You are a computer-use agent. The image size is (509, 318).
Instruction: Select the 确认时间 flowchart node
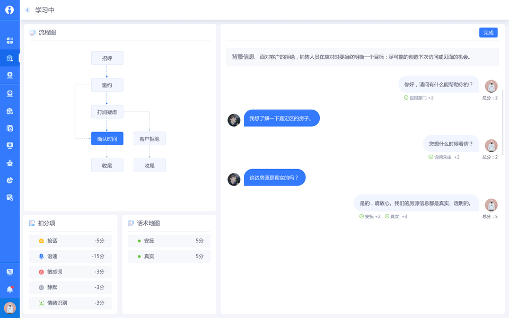(x=107, y=139)
